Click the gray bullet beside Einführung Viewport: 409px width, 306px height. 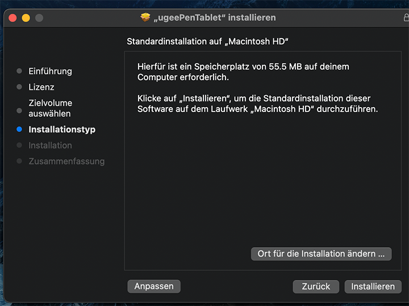tap(19, 71)
